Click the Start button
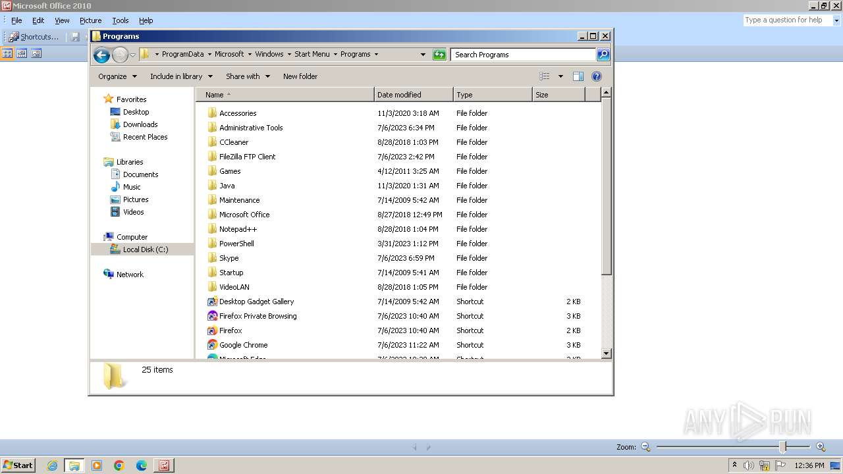The width and height of the screenshot is (843, 474). (18, 465)
